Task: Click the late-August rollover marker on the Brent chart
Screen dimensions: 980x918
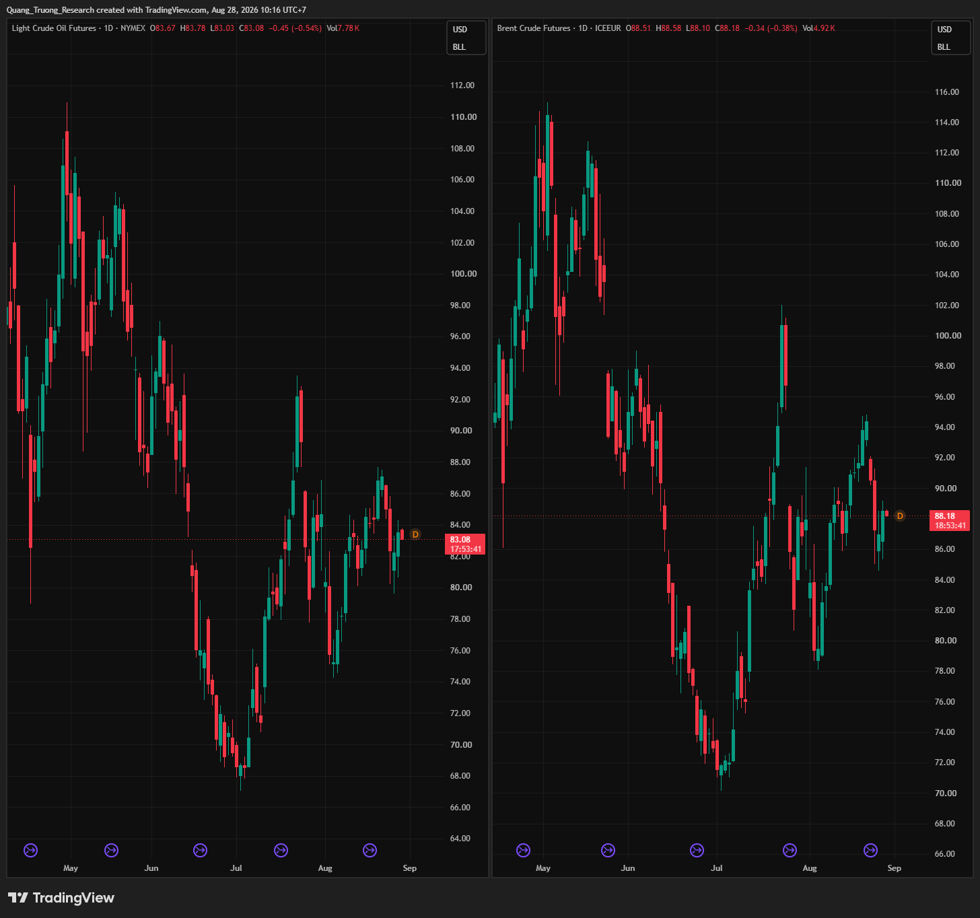Action: coord(870,851)
